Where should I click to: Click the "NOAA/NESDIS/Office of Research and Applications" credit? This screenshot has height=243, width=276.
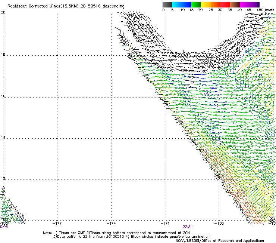[x=220, y=241]
